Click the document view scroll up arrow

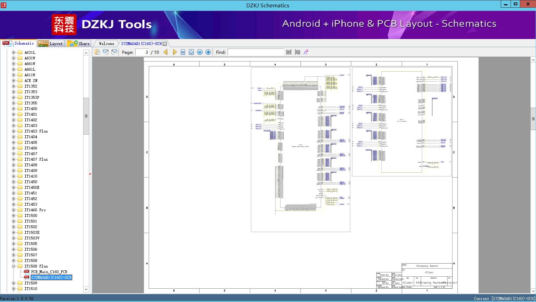(533, 60)
